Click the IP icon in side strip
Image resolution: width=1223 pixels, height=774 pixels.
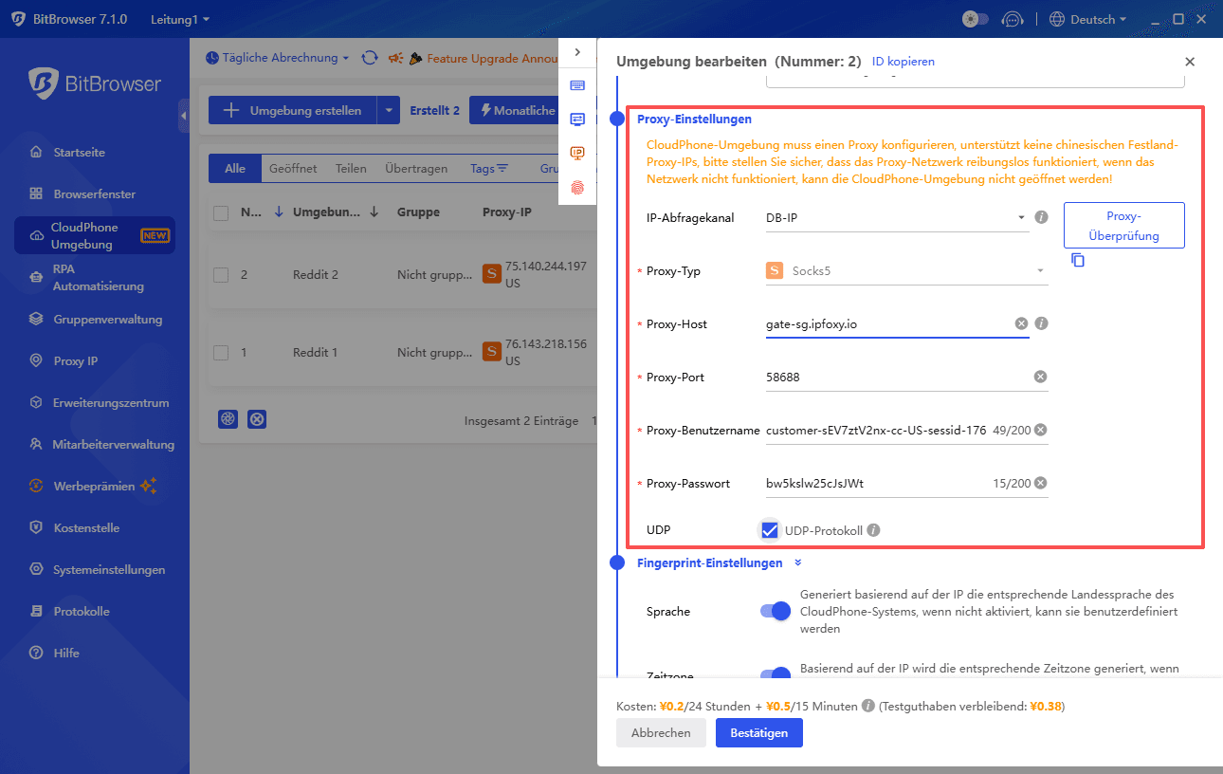(x=577, y=153)
